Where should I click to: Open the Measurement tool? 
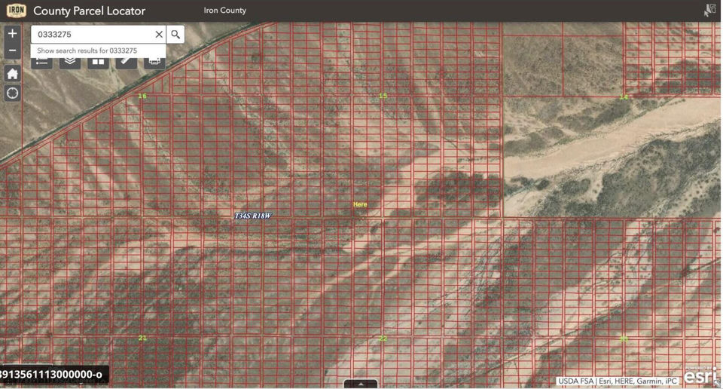click(x=127, y=63)
